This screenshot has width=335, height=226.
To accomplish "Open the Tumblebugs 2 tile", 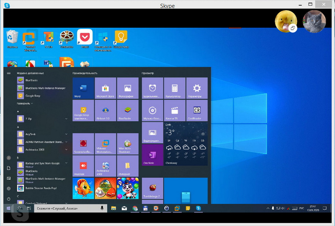I will point(152,188).
